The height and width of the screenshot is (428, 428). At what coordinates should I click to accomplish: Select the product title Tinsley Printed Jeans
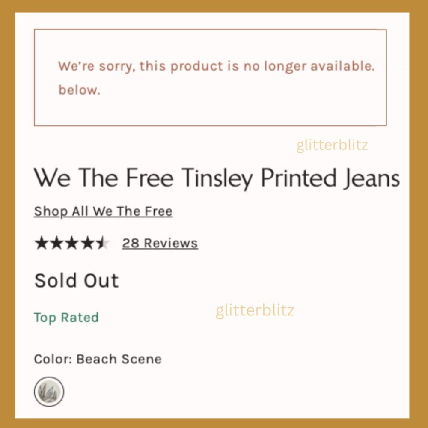(217, 178)
